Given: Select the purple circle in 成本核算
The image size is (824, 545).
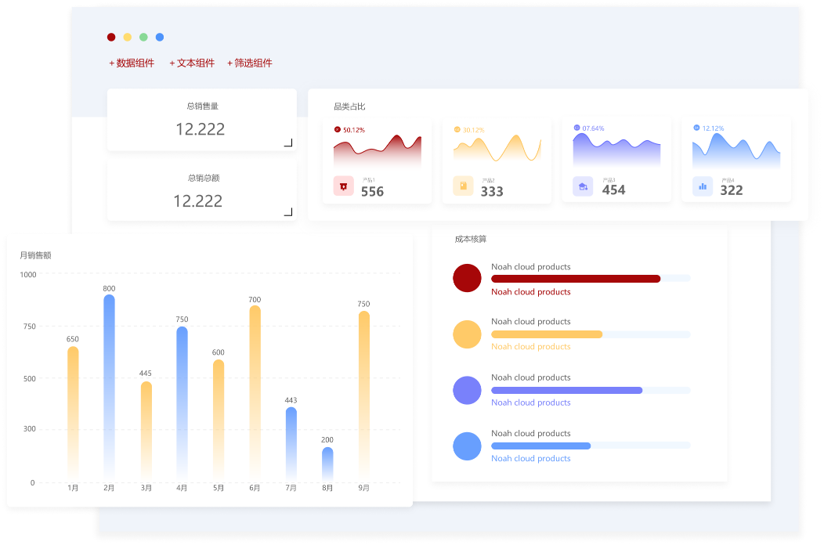Looking at the screenshot, I should pos(467,390).
